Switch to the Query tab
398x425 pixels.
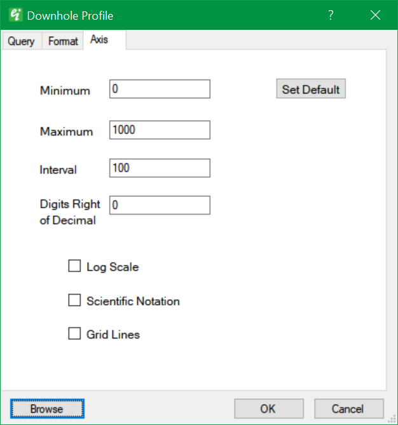[21, 41]
